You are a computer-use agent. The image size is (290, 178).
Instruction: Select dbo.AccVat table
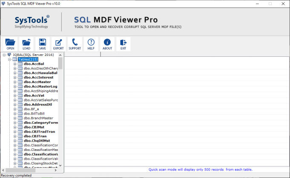click(x=34, y=95)
